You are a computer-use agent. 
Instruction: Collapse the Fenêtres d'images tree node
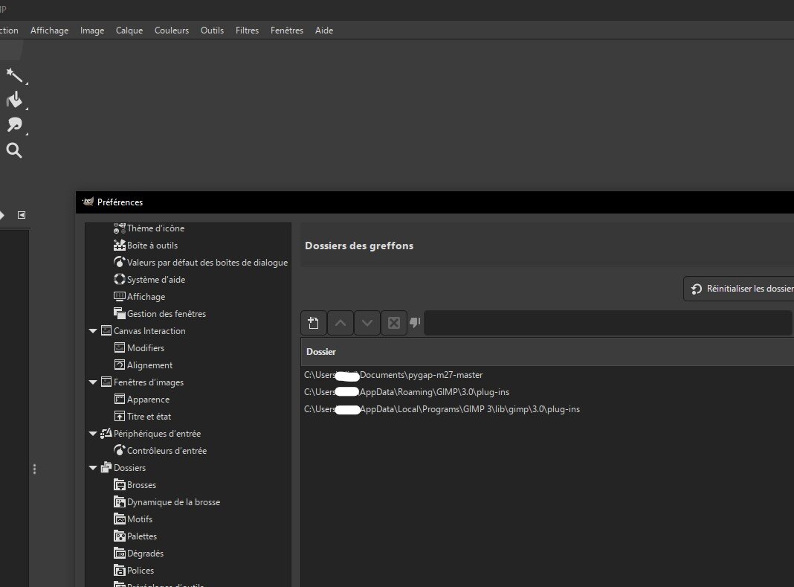click(93, 382)
